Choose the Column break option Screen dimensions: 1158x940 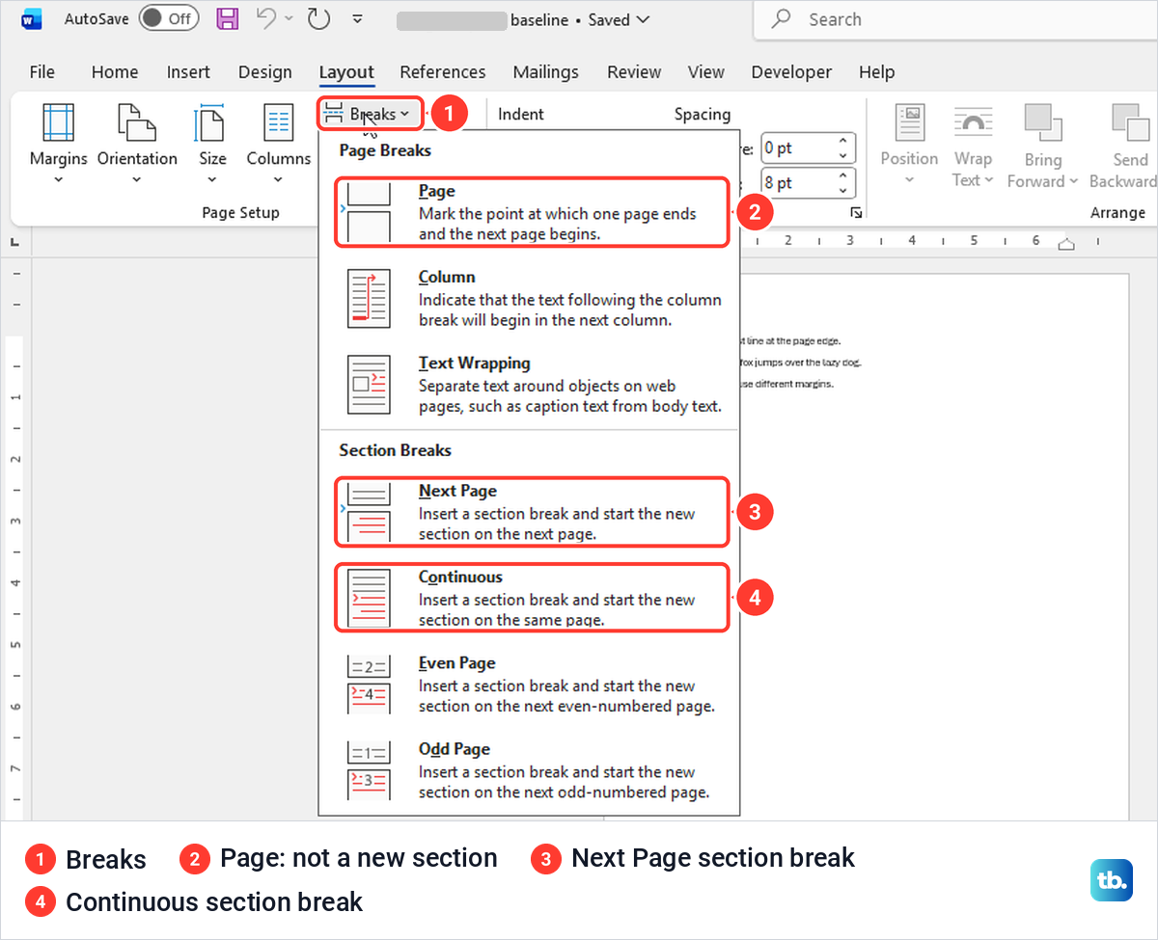coord(532,298)
